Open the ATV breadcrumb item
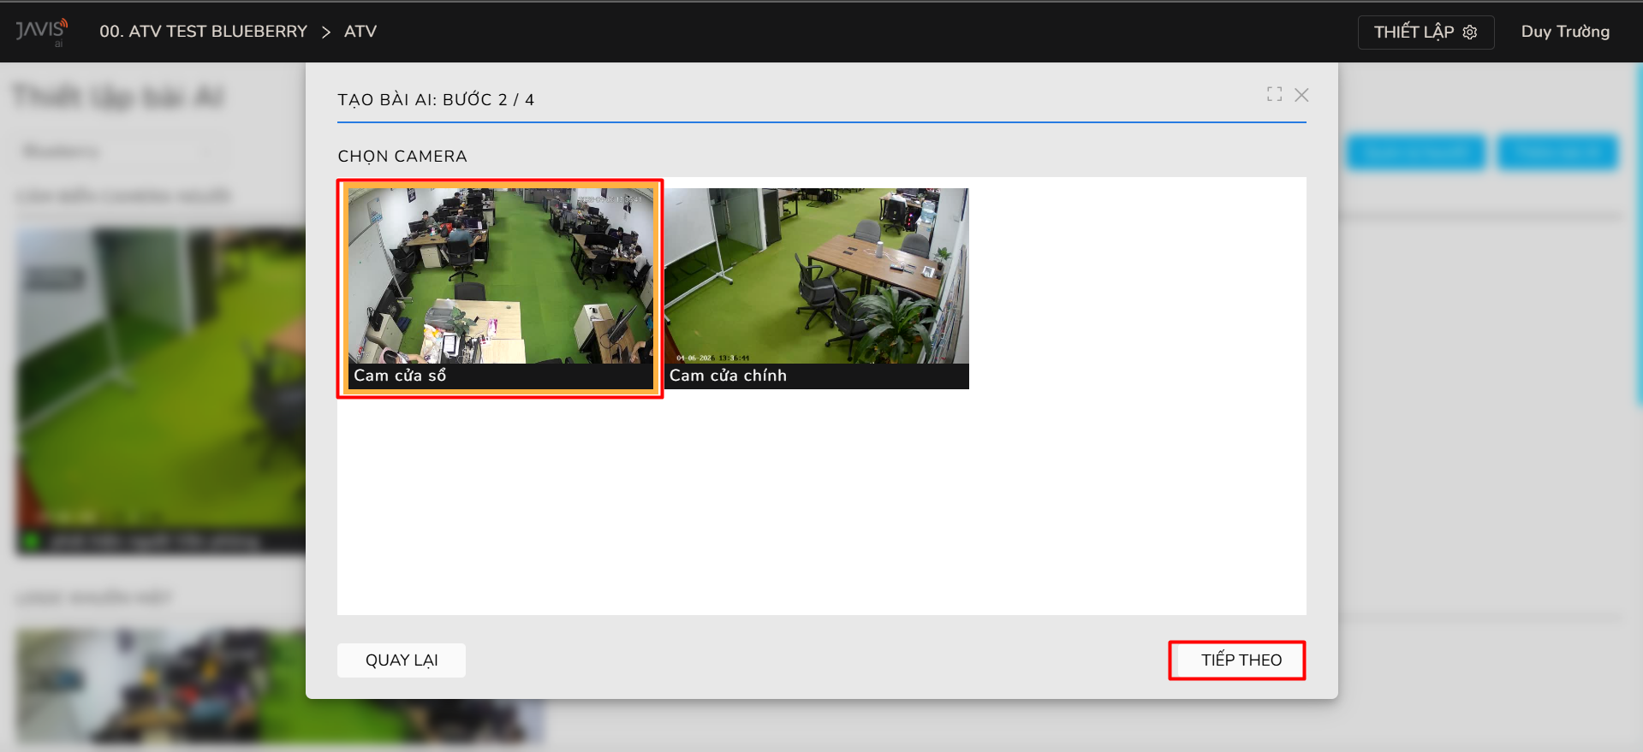Screen dimensions: 1643x752 (x=360, y=32)
